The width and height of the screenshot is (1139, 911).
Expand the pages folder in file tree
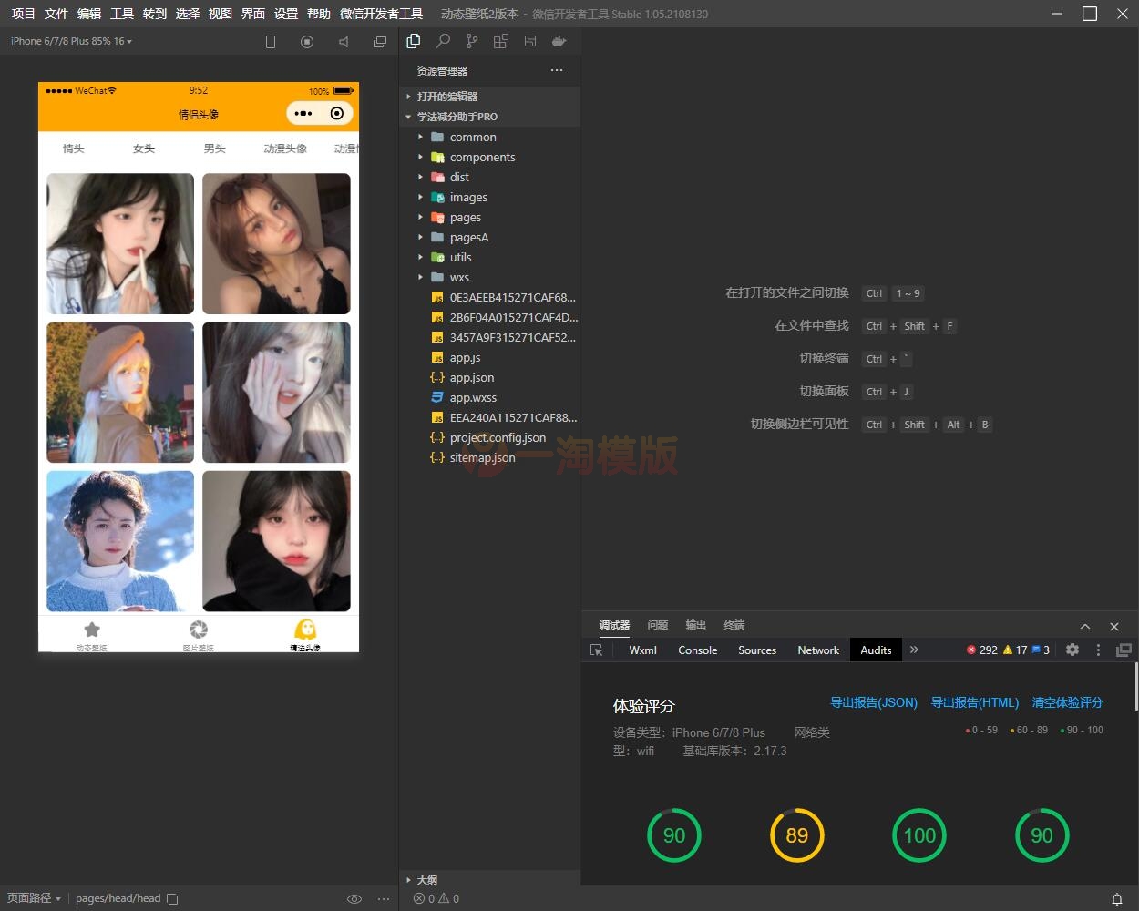tap(465, 217)
